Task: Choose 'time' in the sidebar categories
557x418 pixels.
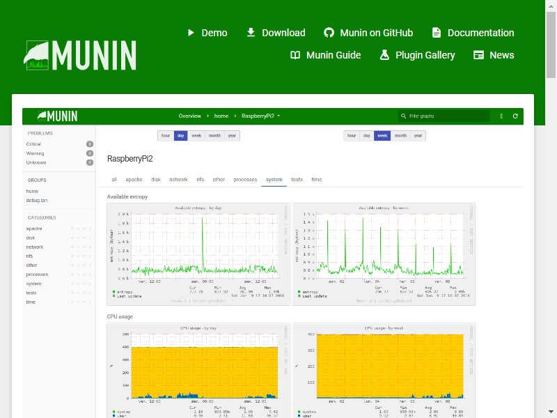Action: point(31,302)
